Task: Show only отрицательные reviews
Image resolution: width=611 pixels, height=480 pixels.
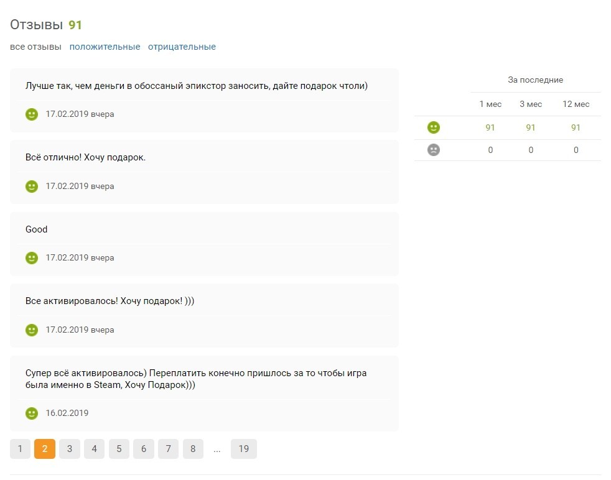Action: click(182, 47)
